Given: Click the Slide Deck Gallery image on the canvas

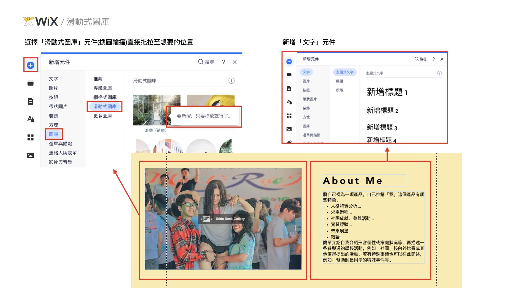Looking at the screenshot, I should (223, 219).
